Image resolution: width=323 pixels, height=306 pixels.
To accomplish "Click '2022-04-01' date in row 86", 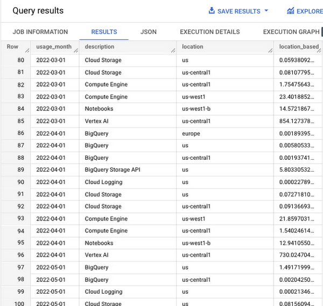I will coord(51,133).
